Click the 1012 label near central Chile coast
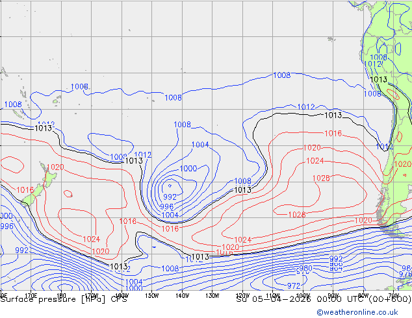The image size is (412, 318). [x=385, y=147]
